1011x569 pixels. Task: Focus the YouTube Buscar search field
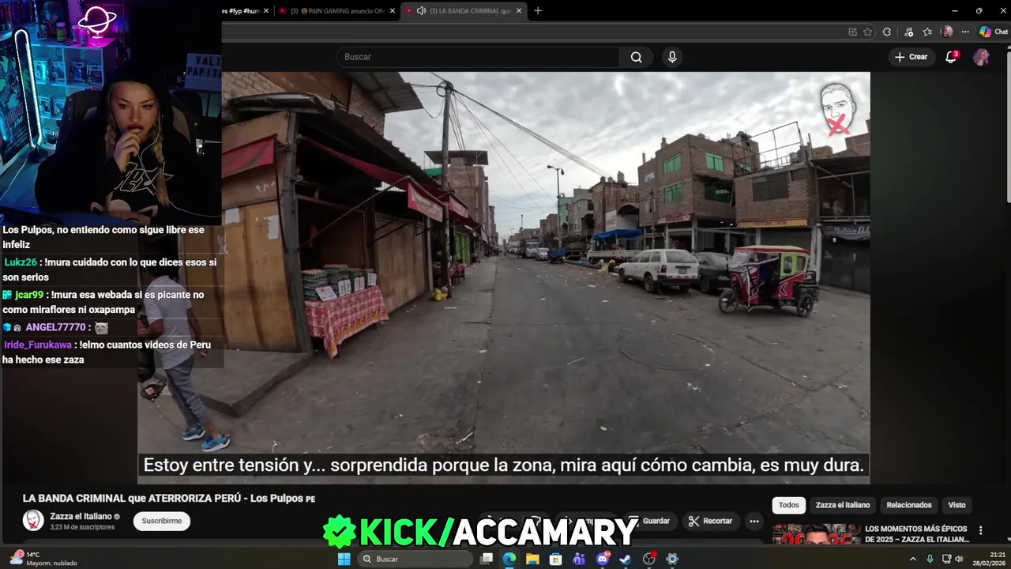(479, 57)
